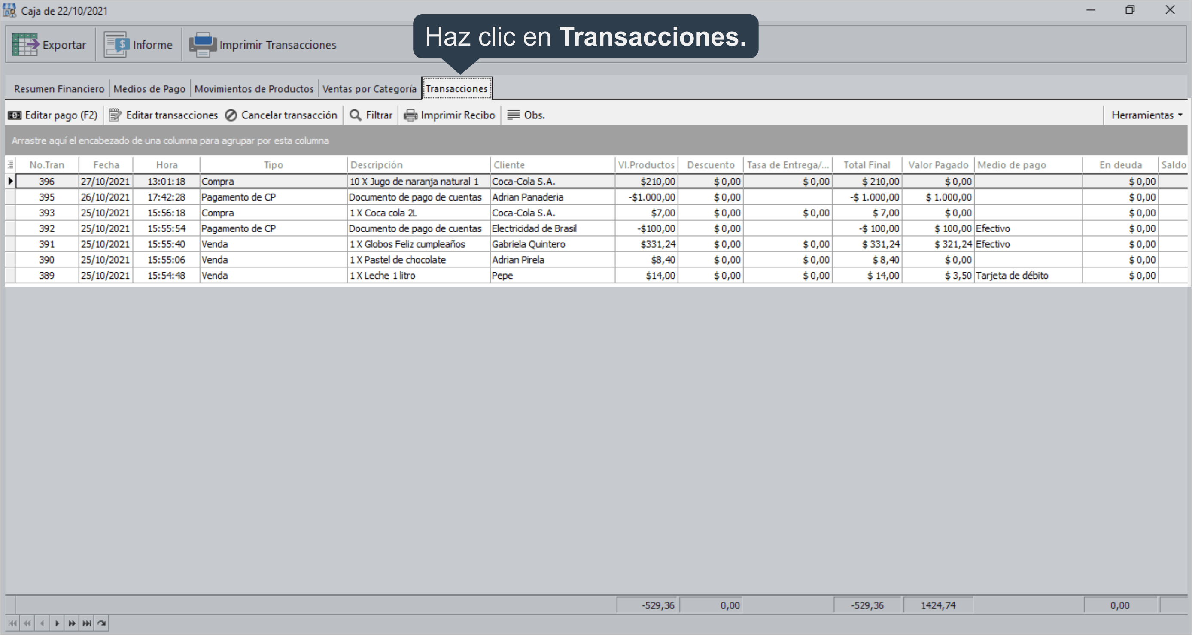Click Editar pago (F2) cash icon
The height and width of the screenshot is (635, 1192).
(x=15, y=115)
